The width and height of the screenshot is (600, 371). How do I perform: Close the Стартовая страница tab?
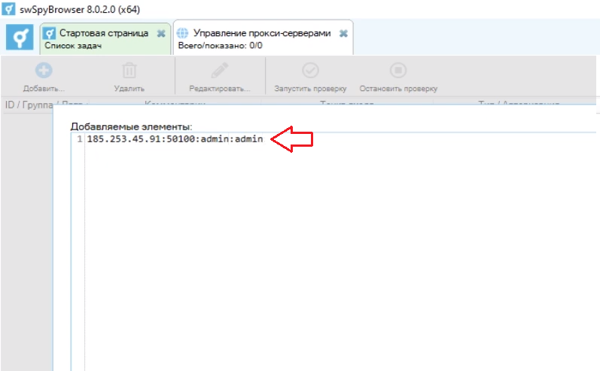(160, 34)
